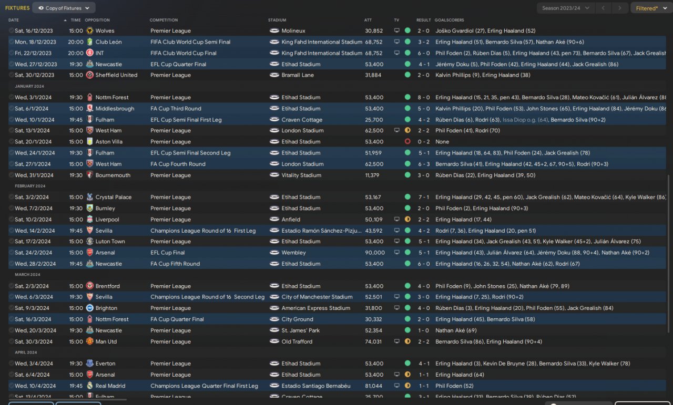
Task: Toggle the check circle beside Sat, 17/2/2024
Action: (12, 242)
